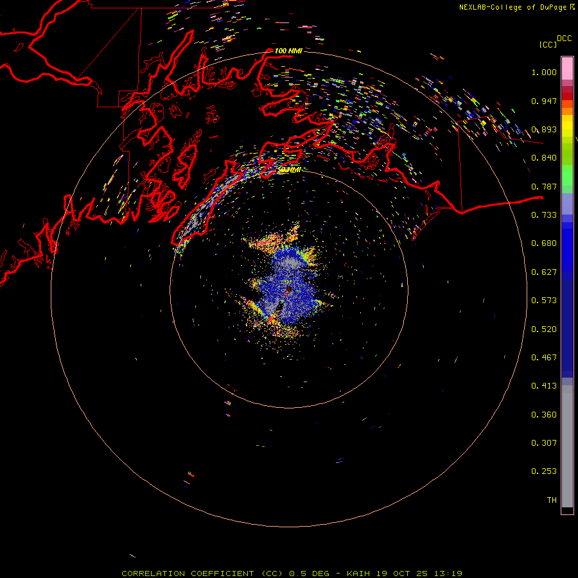Select the 0.947 scale value

point(544,101)
